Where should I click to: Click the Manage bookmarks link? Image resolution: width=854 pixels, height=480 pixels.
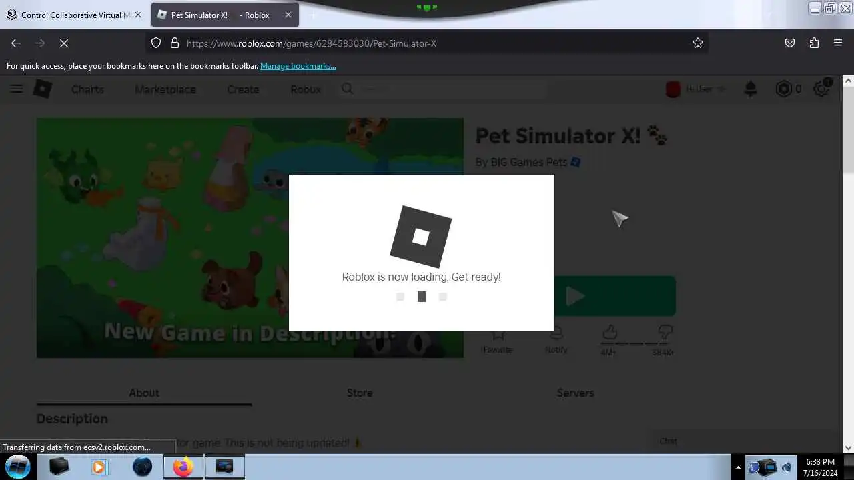[298, 66]
